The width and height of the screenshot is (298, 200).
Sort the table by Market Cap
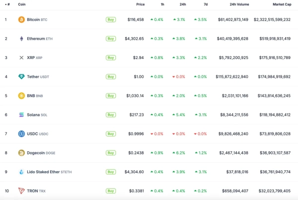(x=282, y=4)
